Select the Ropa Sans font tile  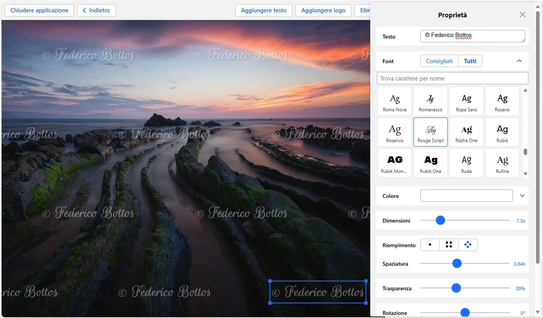click(466, 102)
